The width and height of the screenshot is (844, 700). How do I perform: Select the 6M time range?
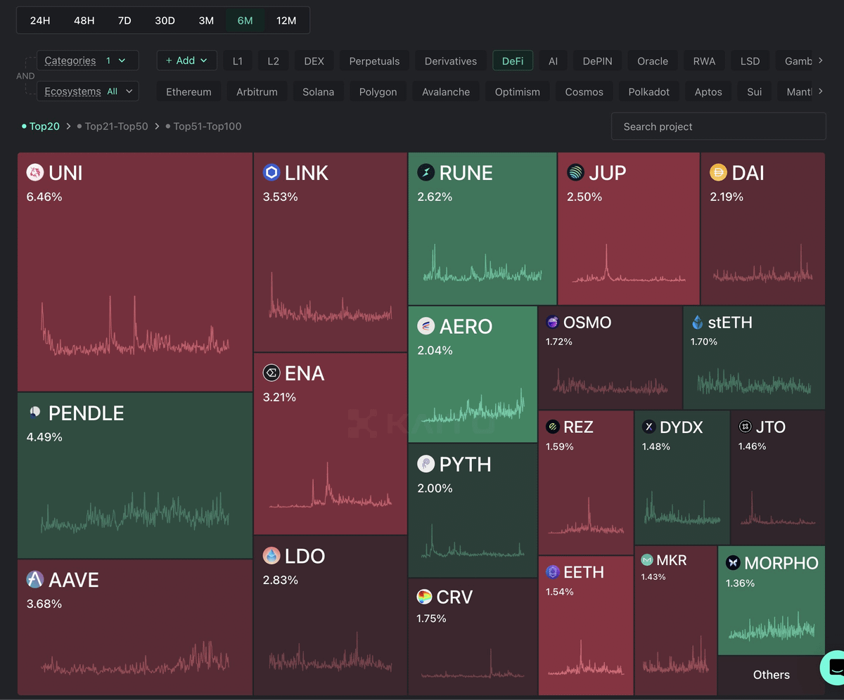[x=245, y=20]
